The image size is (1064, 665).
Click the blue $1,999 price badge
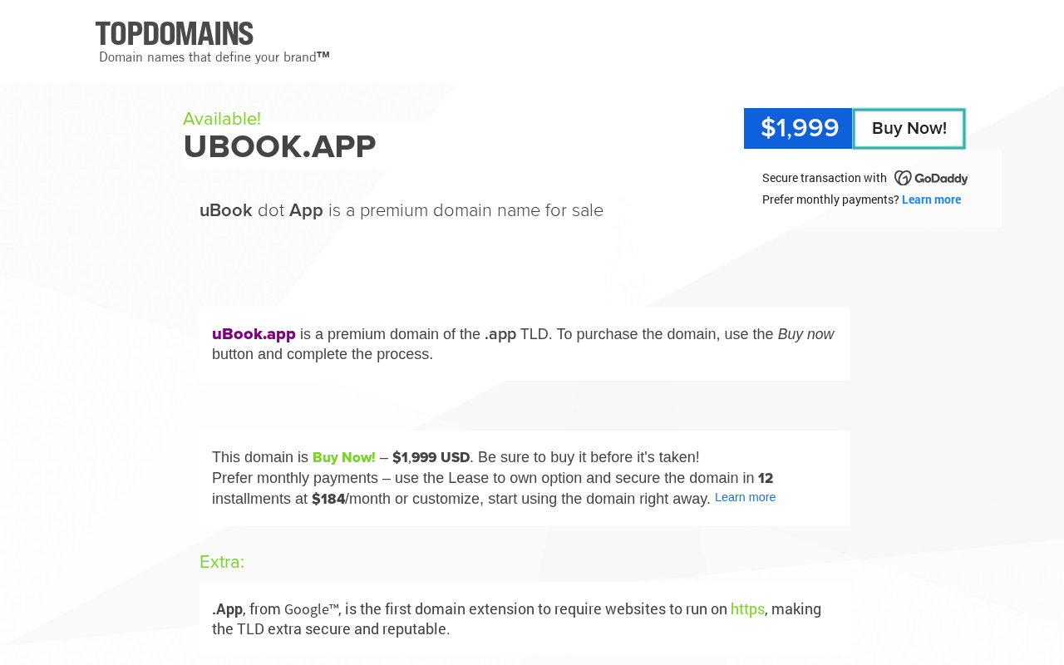tap(798, 129)
